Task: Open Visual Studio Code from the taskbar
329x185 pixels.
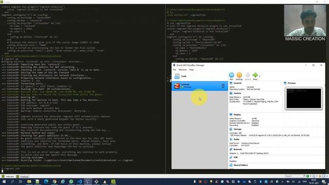Action: 80,181
